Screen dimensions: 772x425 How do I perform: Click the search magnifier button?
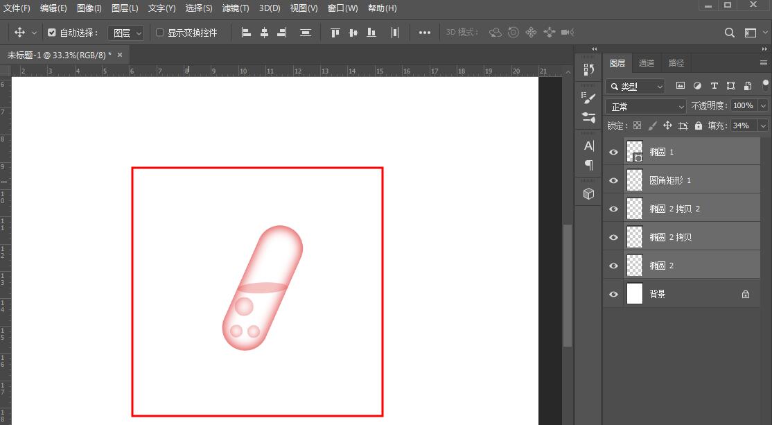click(729, 32)
